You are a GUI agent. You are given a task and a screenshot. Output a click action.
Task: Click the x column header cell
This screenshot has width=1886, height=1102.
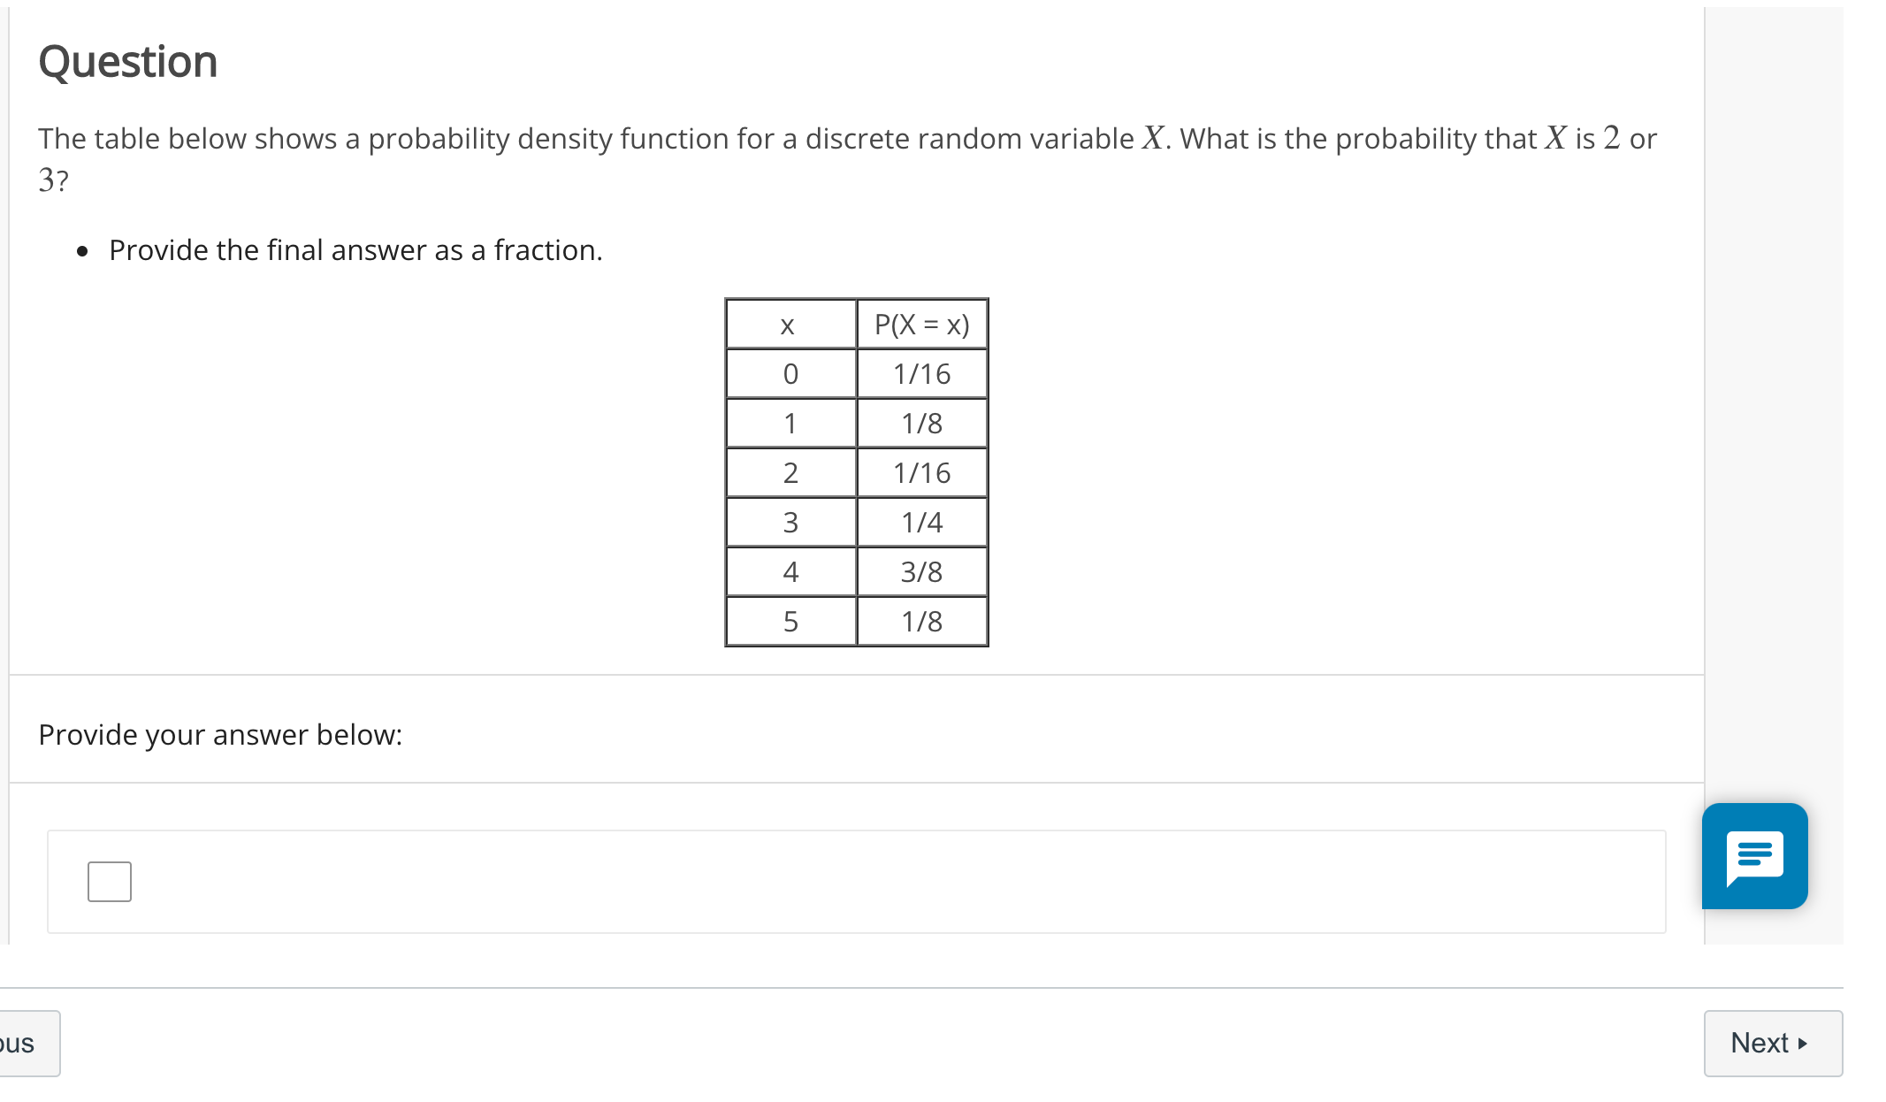point(790,324)
